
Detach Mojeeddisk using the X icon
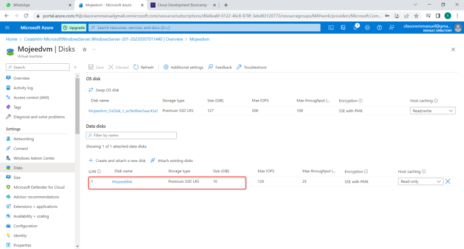pos(448,182)
